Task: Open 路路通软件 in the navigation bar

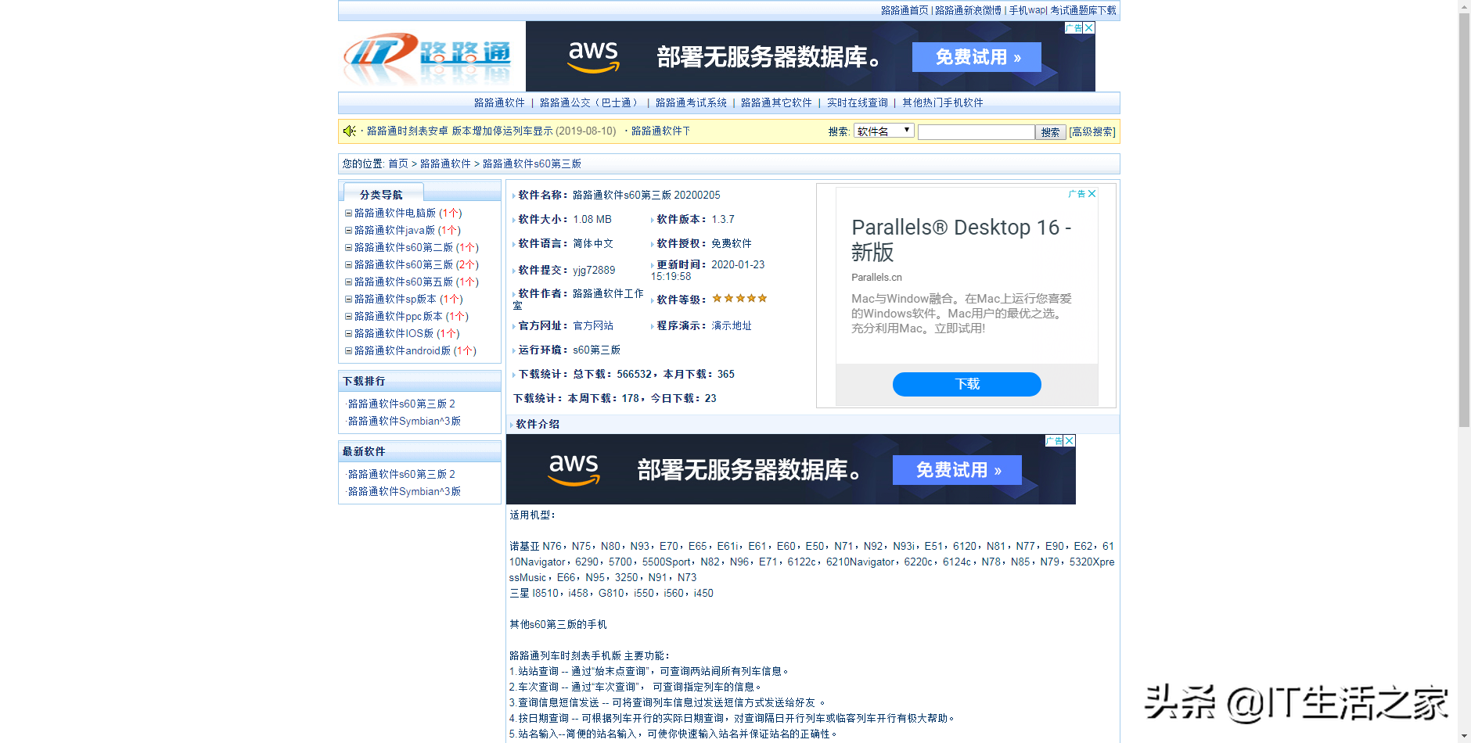Action: coord(499,102)
